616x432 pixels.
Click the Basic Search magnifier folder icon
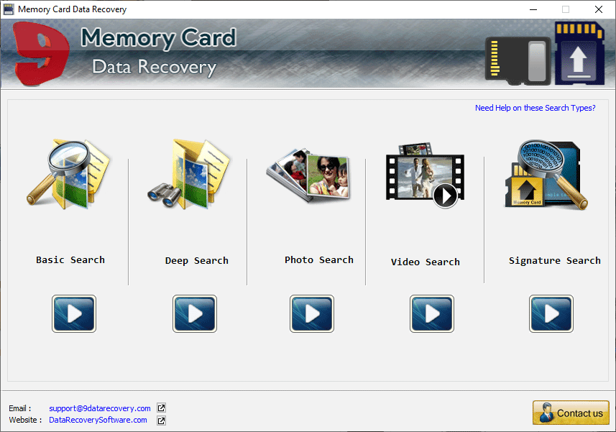click(69, 174)
